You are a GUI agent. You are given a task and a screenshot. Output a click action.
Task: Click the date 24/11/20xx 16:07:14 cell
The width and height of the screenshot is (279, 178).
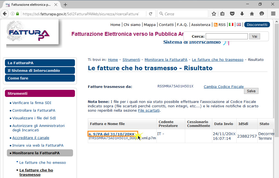[x=224, y=136]
